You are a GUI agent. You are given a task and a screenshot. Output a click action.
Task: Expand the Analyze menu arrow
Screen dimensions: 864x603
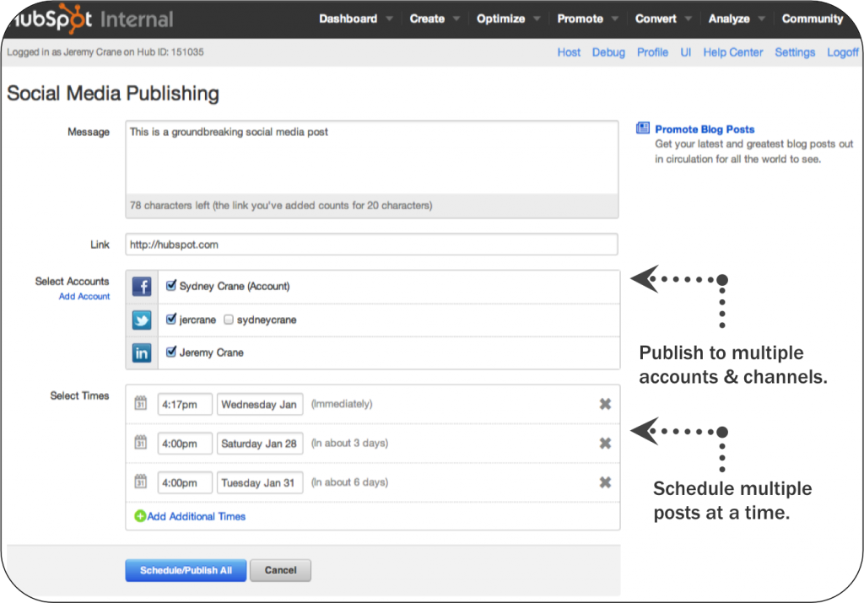point(762,19)
